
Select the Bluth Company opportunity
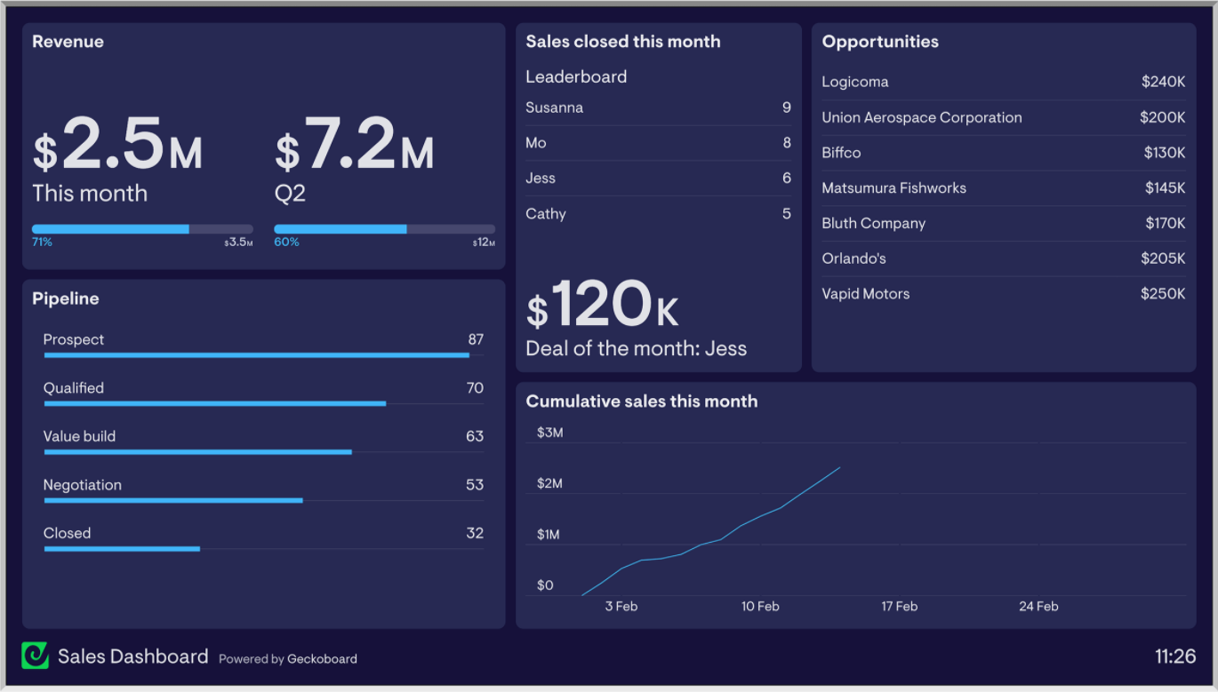point(1004,224)
